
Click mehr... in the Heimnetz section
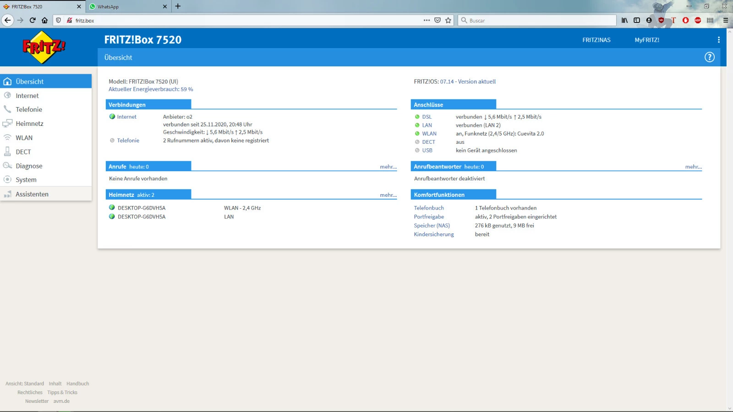pos(388,195)
